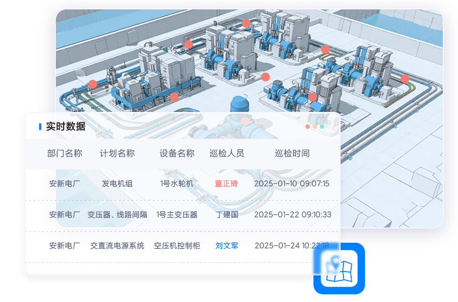This screenshot has width=458, height=302.
Task: Select the topmost red marker on plant model
Action: (x=246, y=23)
